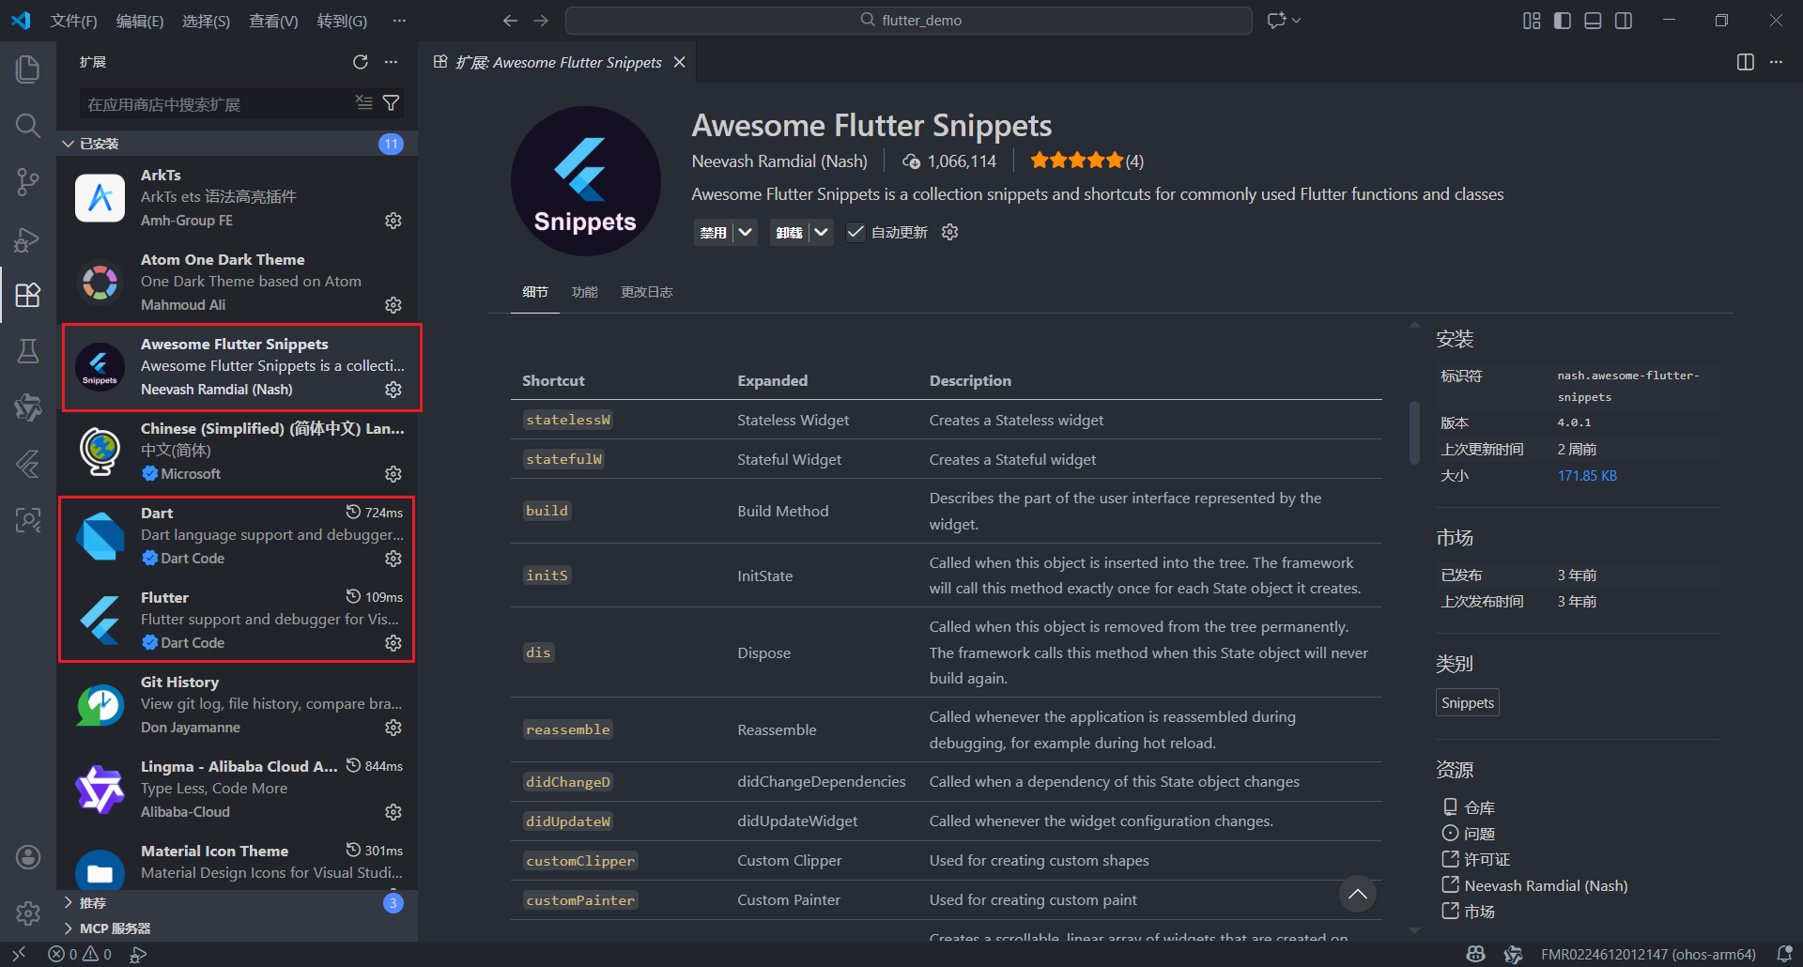Select the Details tab
This screenshot has width=1803, height=967.
535,292
